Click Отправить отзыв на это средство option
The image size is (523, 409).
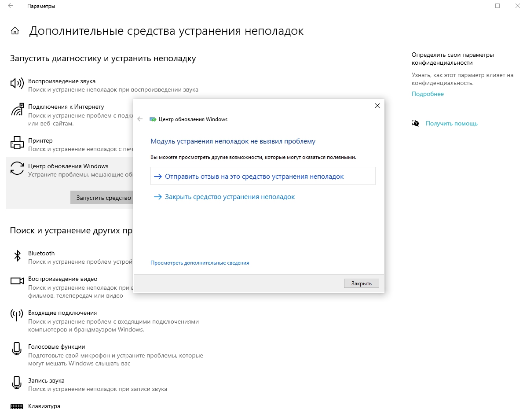[263, 176]
